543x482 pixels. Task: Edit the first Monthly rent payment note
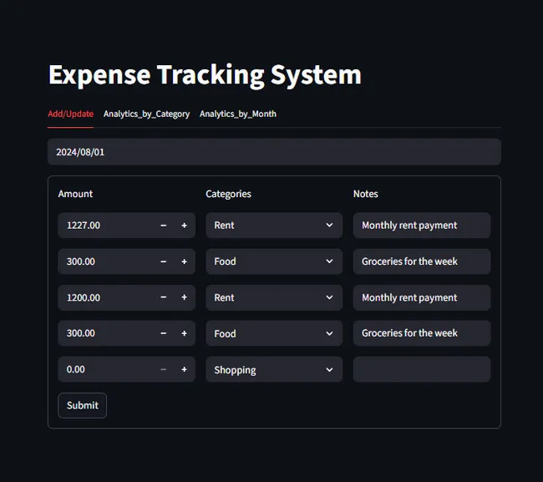coord(421,226)
